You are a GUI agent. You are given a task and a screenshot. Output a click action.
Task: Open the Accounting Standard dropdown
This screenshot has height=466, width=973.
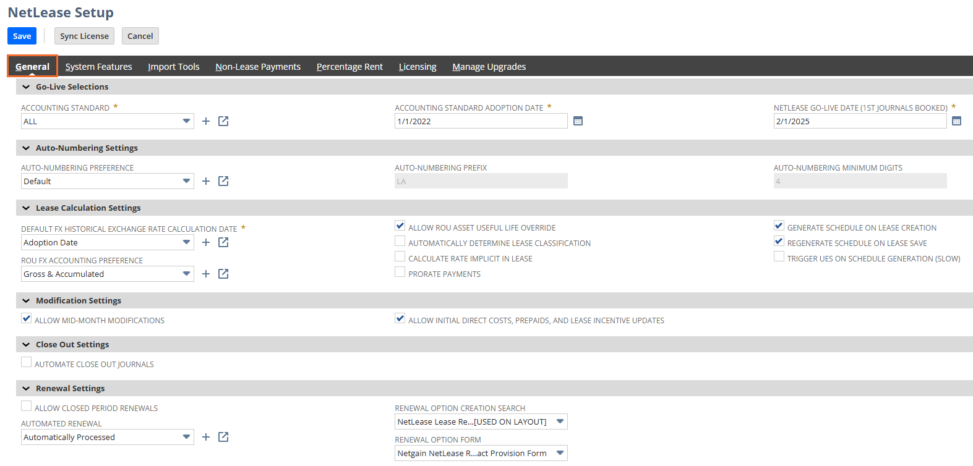107,121
